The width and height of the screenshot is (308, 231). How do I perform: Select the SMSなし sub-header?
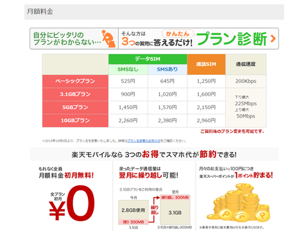click(x=128, y=69)
